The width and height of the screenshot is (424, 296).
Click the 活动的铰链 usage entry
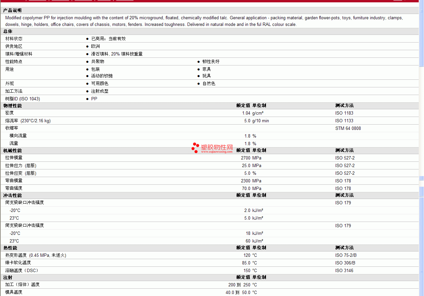pos(102,76)
